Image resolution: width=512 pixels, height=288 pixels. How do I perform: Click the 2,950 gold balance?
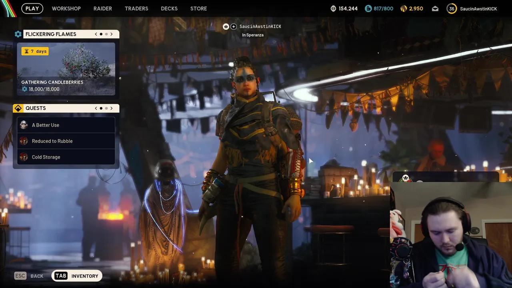tap(416, 8)
